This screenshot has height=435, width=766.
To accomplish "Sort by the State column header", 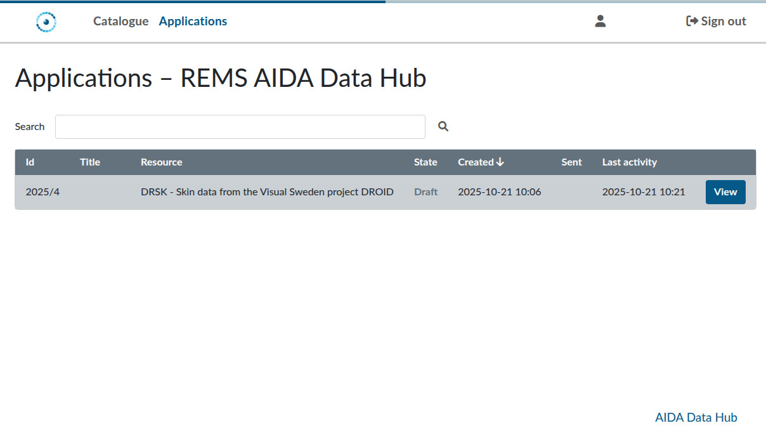I will click(425, 162).
